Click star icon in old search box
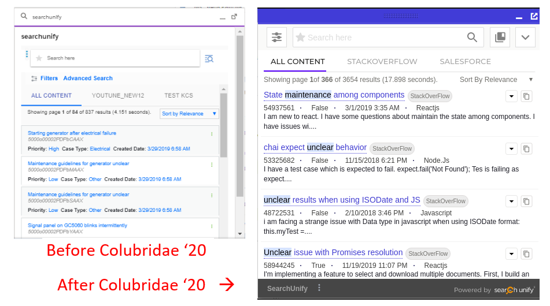 pos(39,58)
